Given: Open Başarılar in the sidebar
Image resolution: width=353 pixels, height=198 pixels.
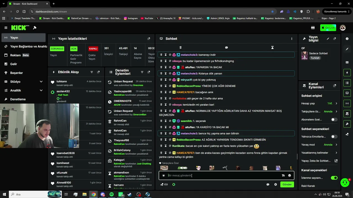Looking at the screenshot, I should (23, 73).
